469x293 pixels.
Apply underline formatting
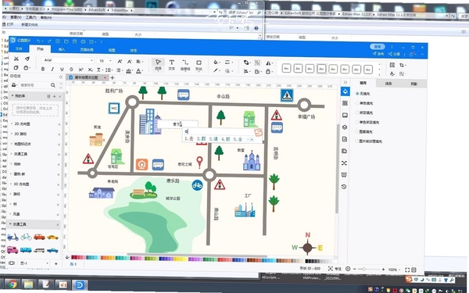62,70
